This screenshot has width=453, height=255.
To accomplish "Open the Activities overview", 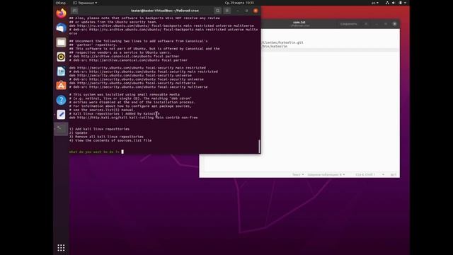I will (61, 3).
